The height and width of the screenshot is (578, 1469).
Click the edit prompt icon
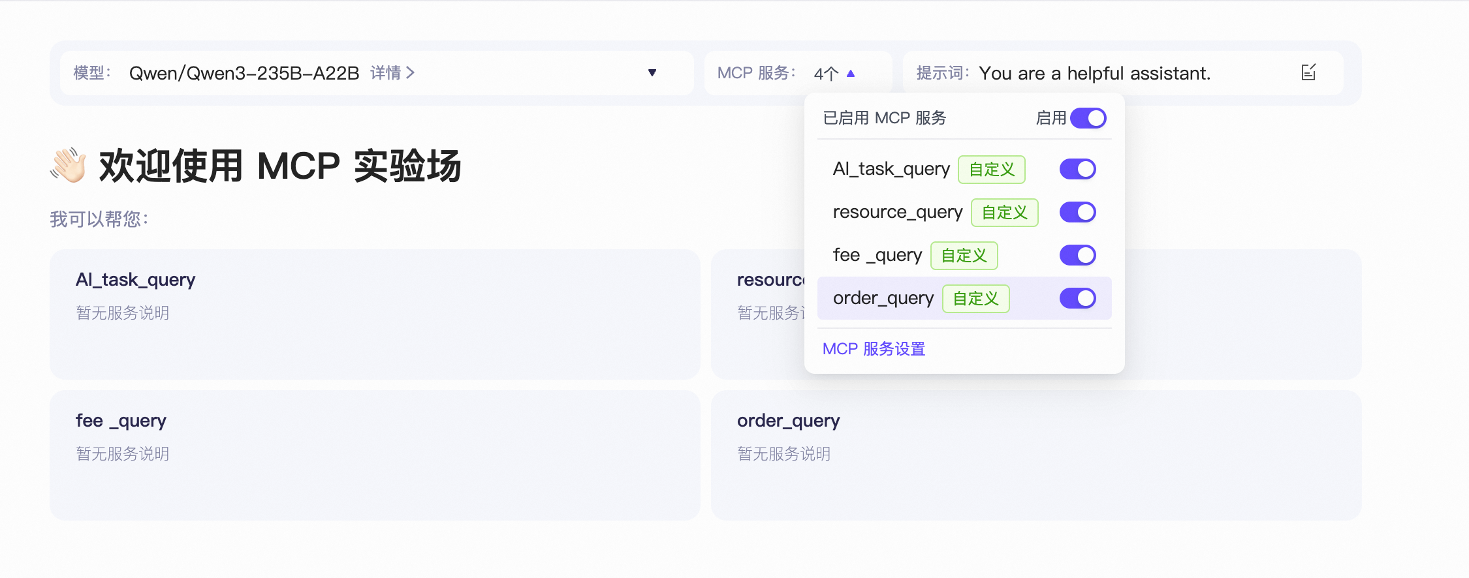click(x=1308, y=72)
